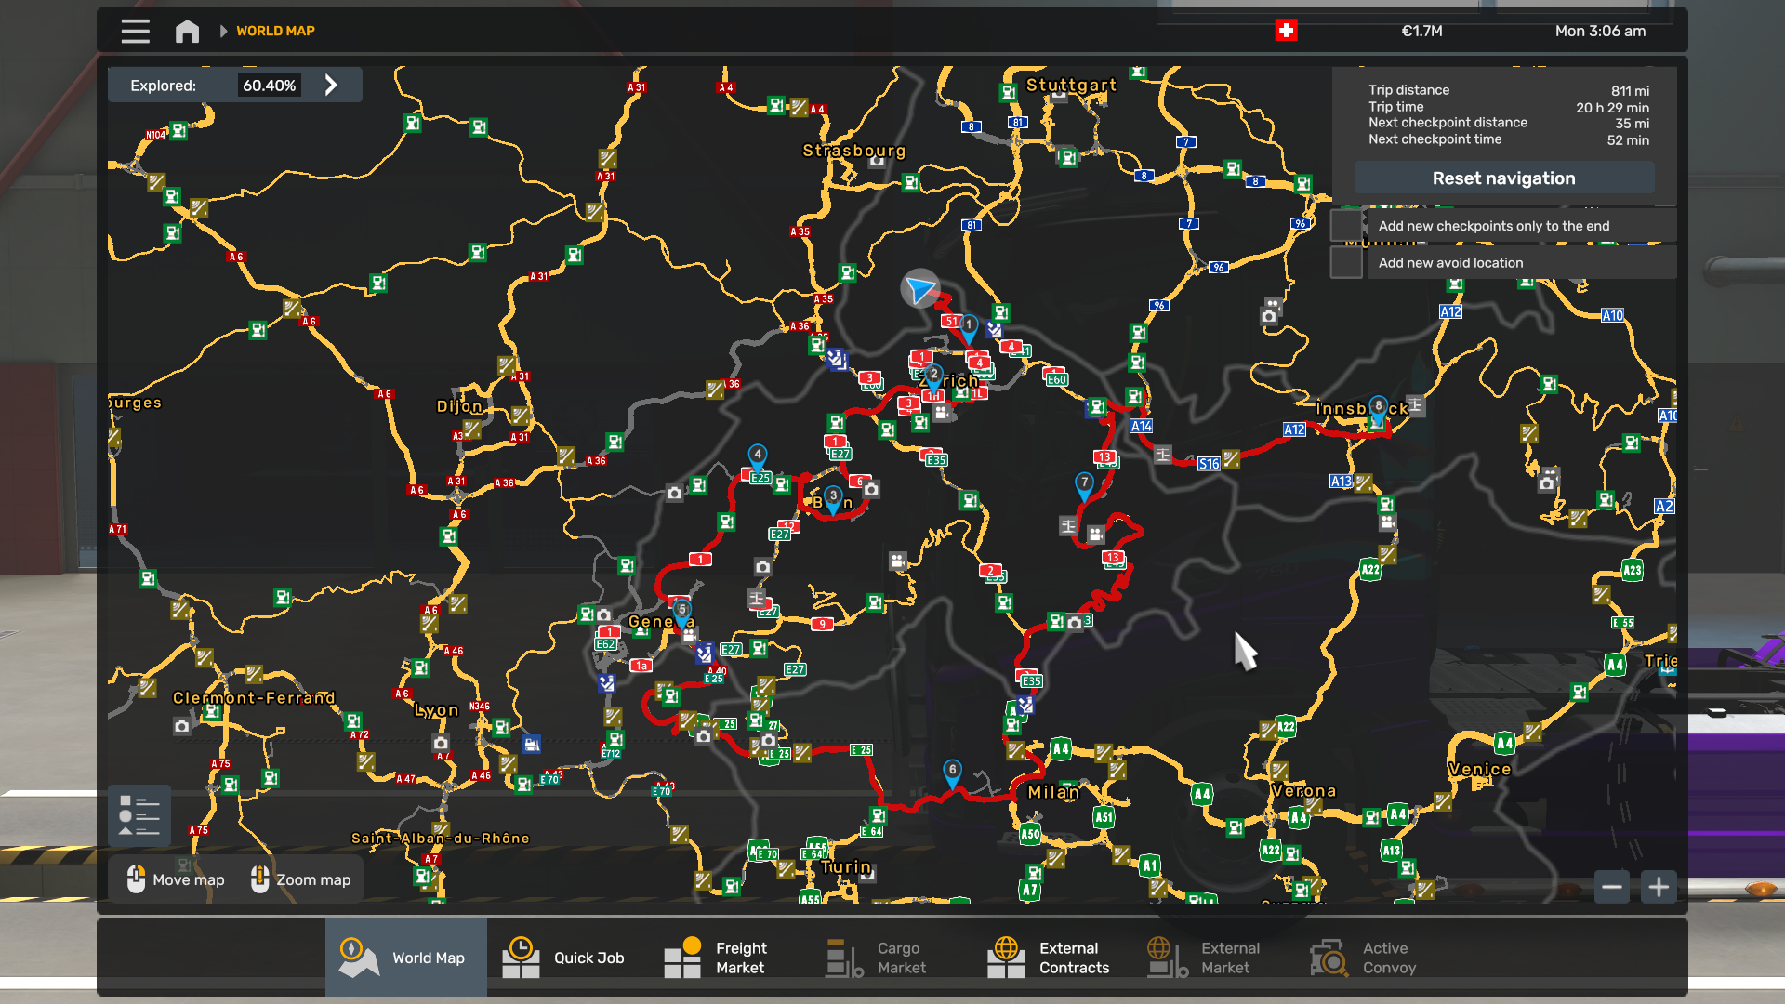
Task: Click the Venice city label on map
Action: (x=1479, y=769)
